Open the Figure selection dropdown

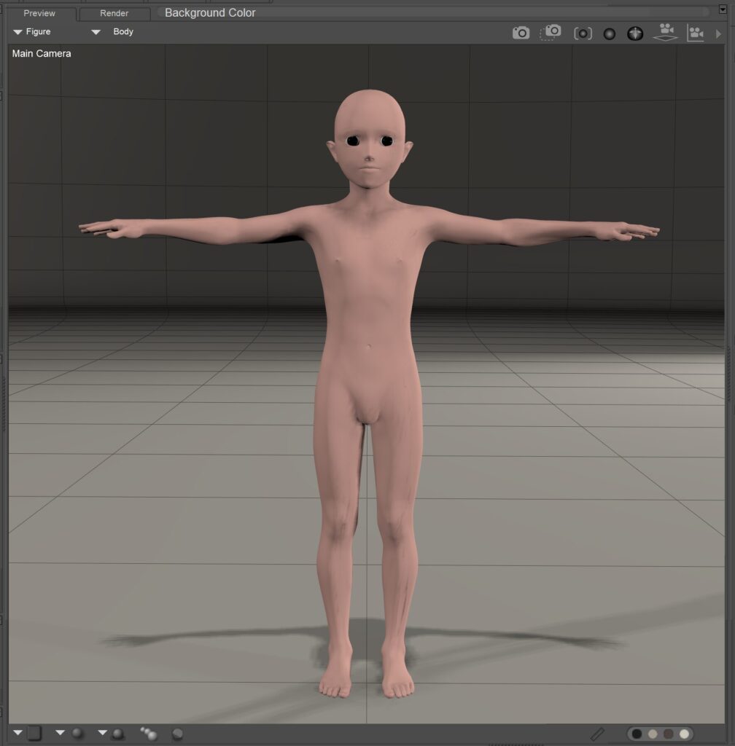pyautogui.click(x=32, y=32)
